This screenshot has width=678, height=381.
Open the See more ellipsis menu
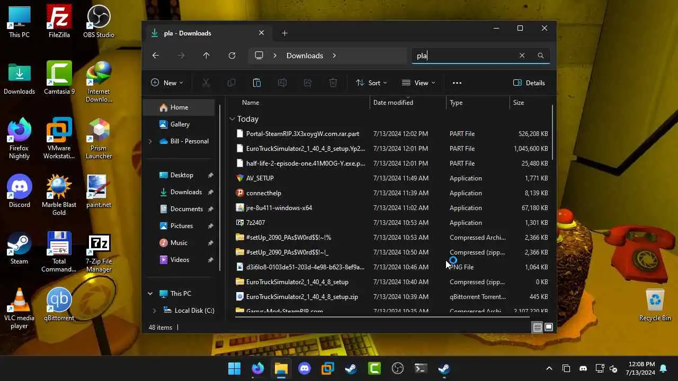pyautogui.click(x=457, y=83)
